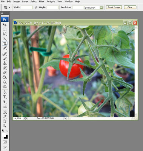Open the Analysis menu
This screenshot has width=143, height=151.
(x=51, y=2)
